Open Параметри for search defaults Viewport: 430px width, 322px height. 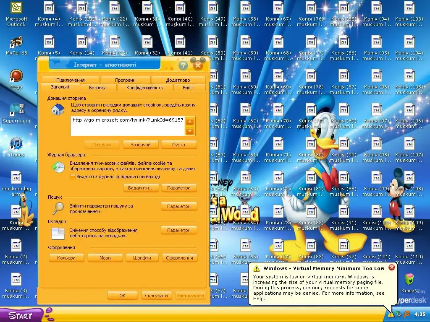point(179,206)
